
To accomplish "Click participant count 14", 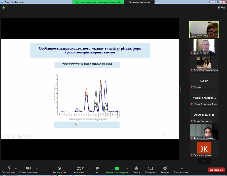I will (x=83, y=168).
